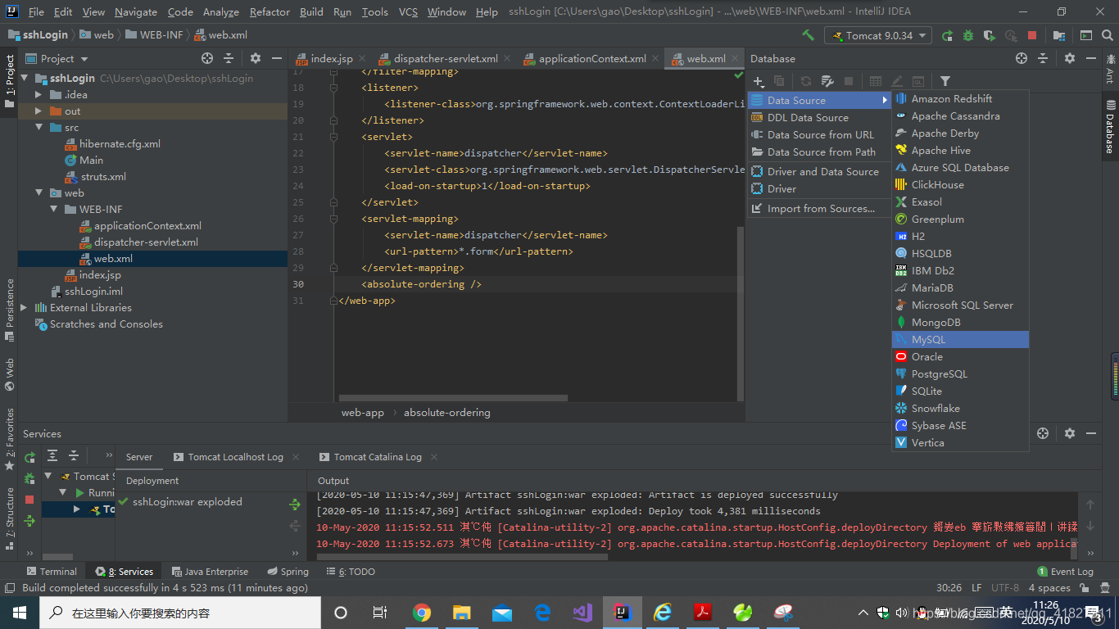Select MySQL from data source list

point(960,340)
